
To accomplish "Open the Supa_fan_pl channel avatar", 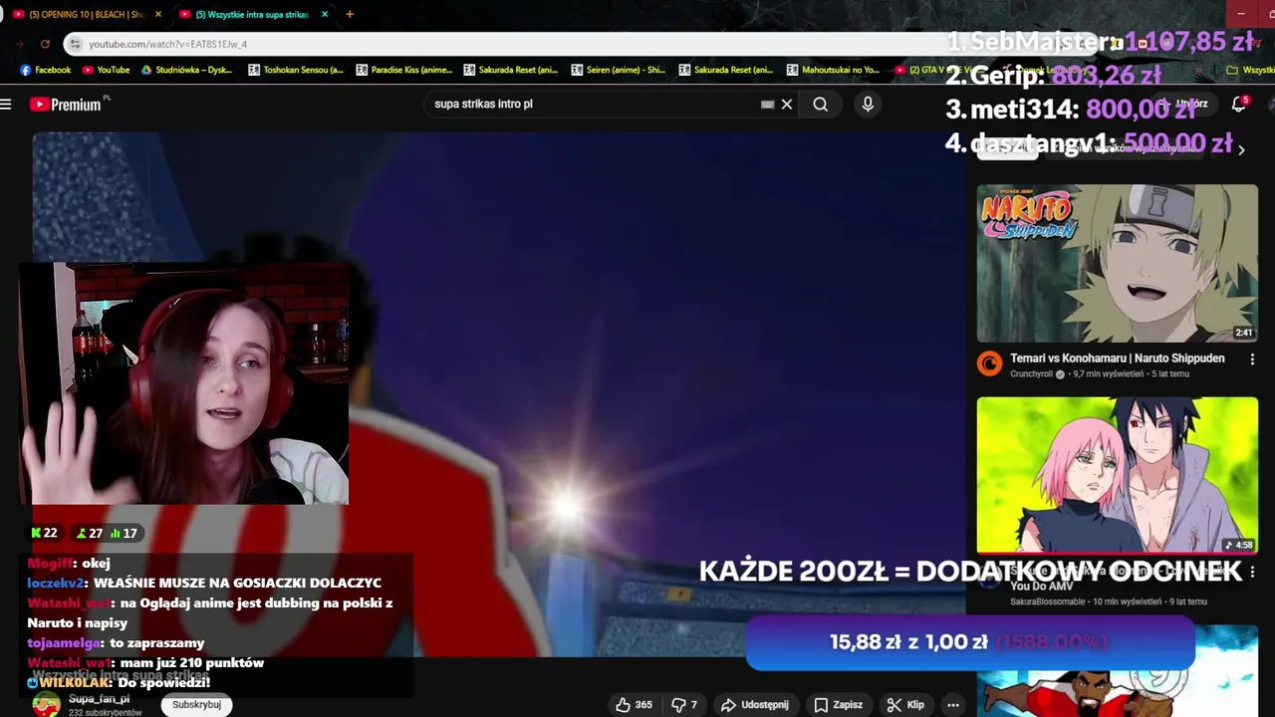I will coord(46,705).
